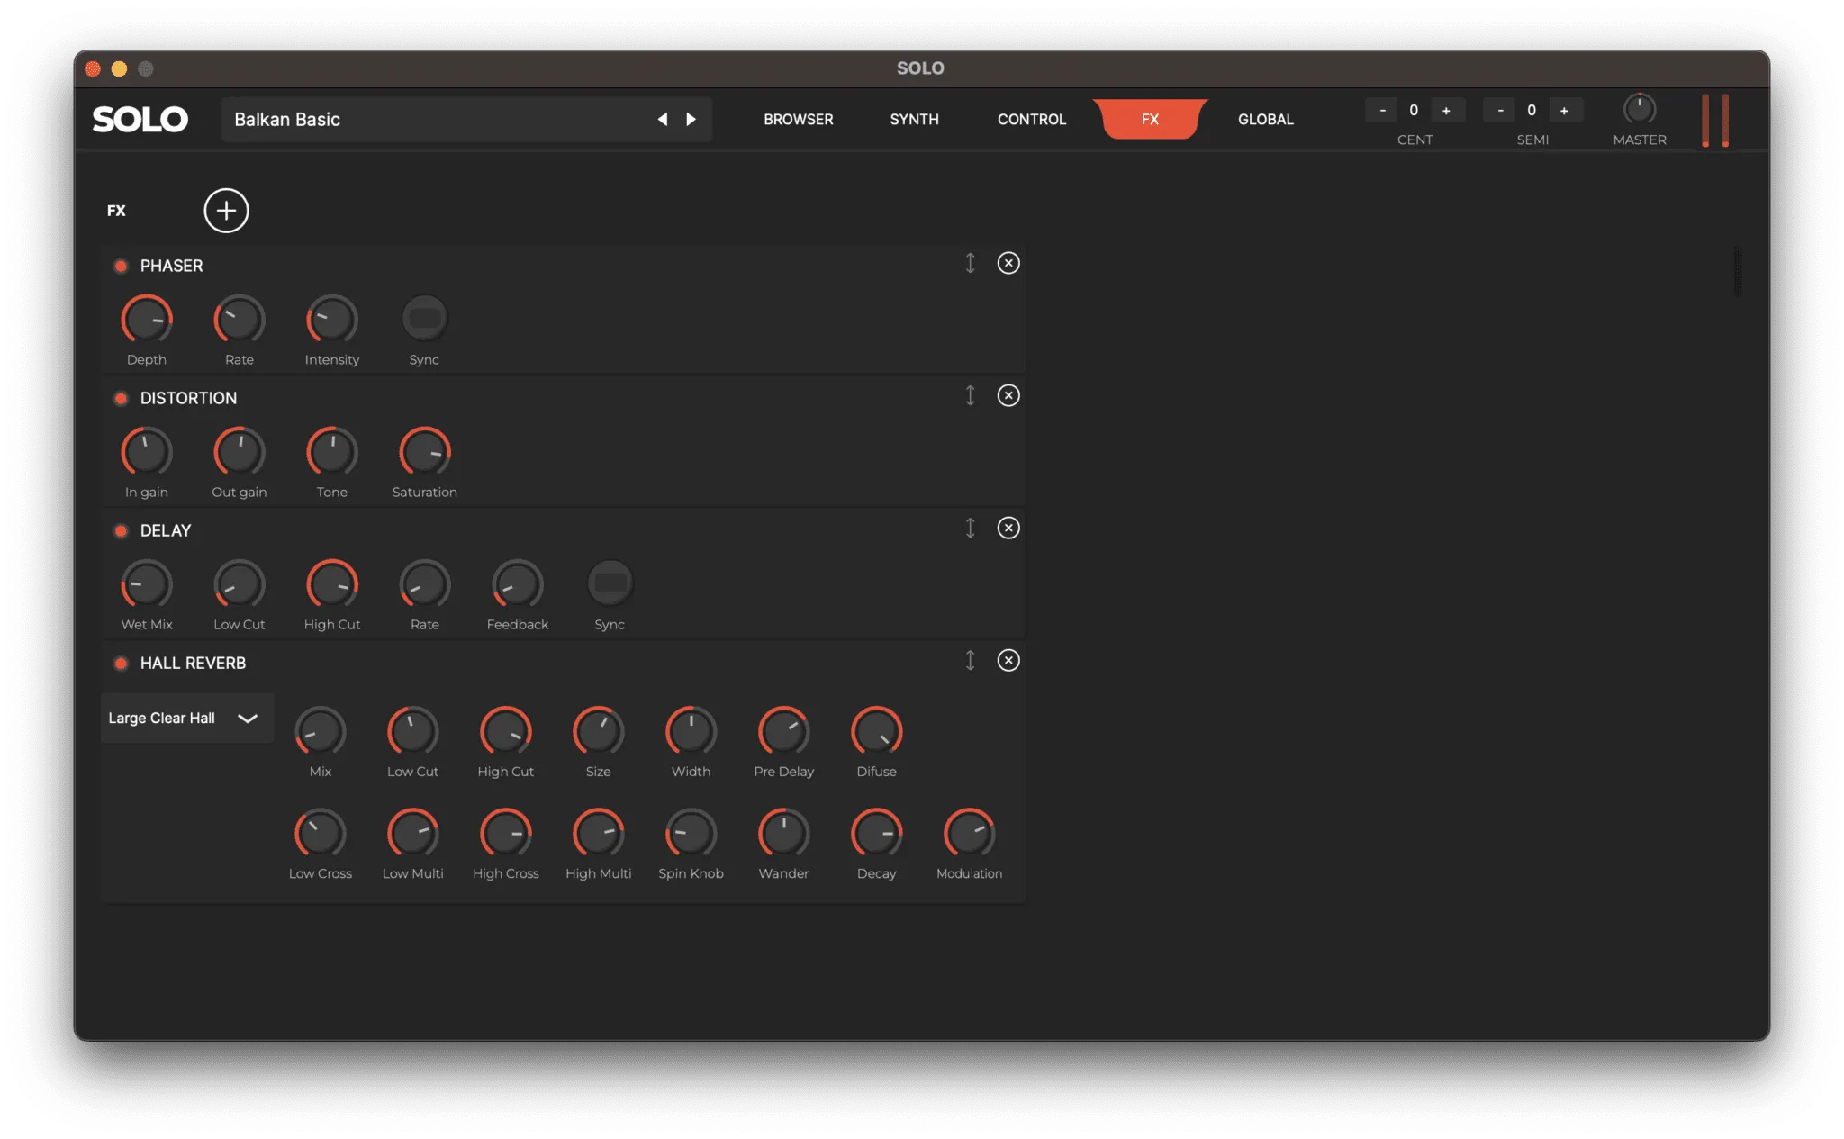Disable the Distortion effect
Image resolution: width=1844 pixels, height=1139 pixels.
coord(121,399)
